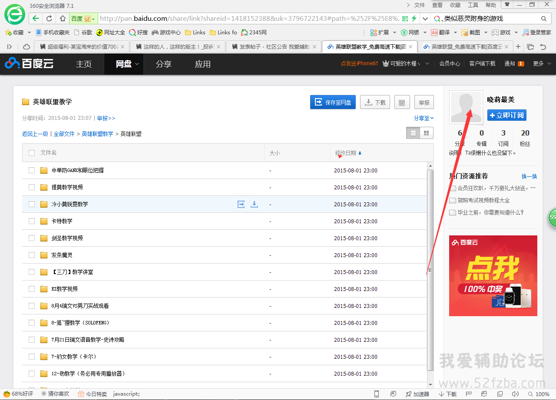Check the box for 卡特教学
The image size is (556, 400).
click(x=32, y=221)
